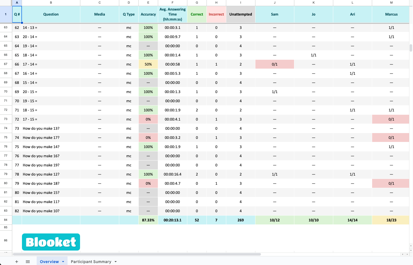The width and height of the screenshot is (413, 265).
Task: Click the horizontal scrollbar thumb
Action: [137, 254]
